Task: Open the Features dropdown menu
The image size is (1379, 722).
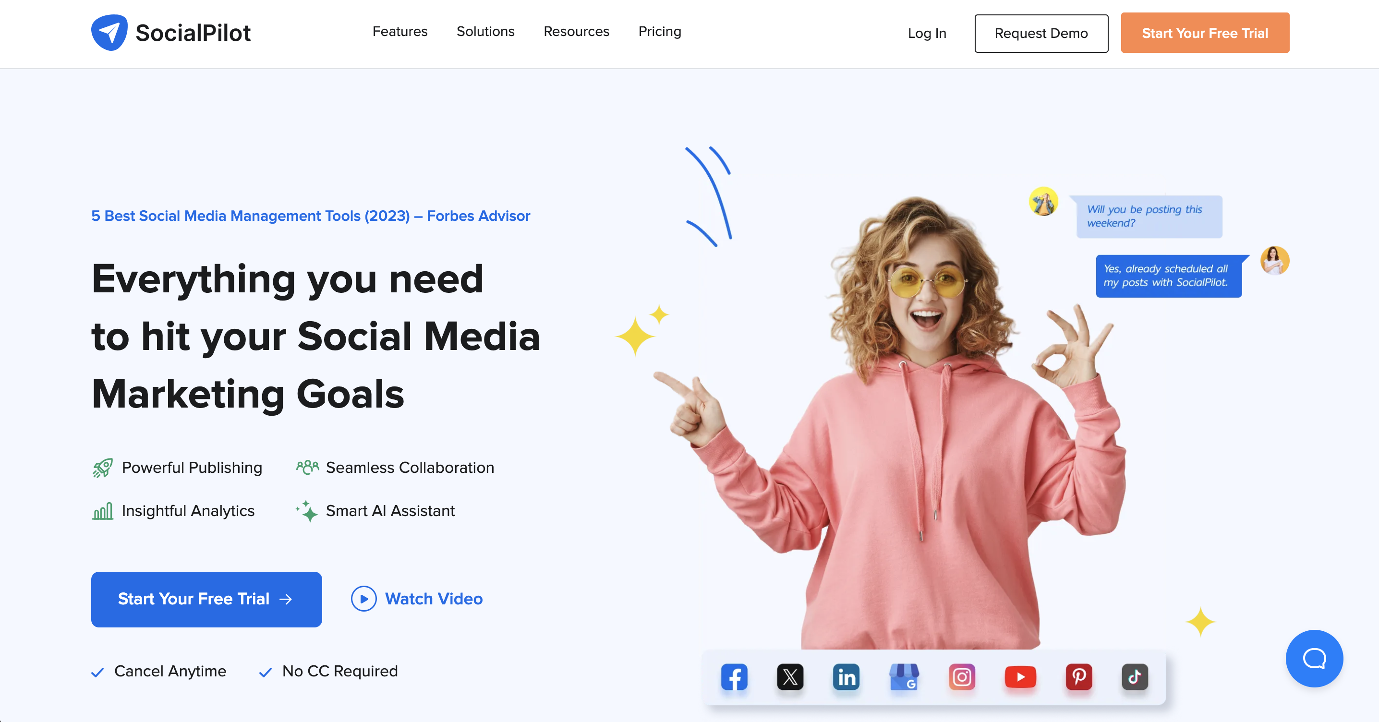Action: point(399,31)
